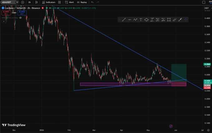Redo the last chart action
Image resolution: width=212 pixels, height=133 pixels.
tap(98, 2)
